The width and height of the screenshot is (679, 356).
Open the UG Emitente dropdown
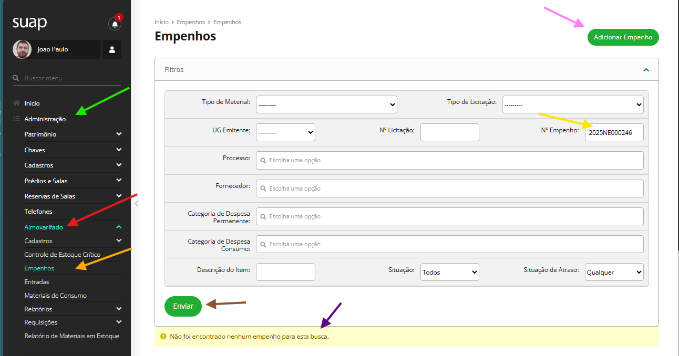click(285, 132)
